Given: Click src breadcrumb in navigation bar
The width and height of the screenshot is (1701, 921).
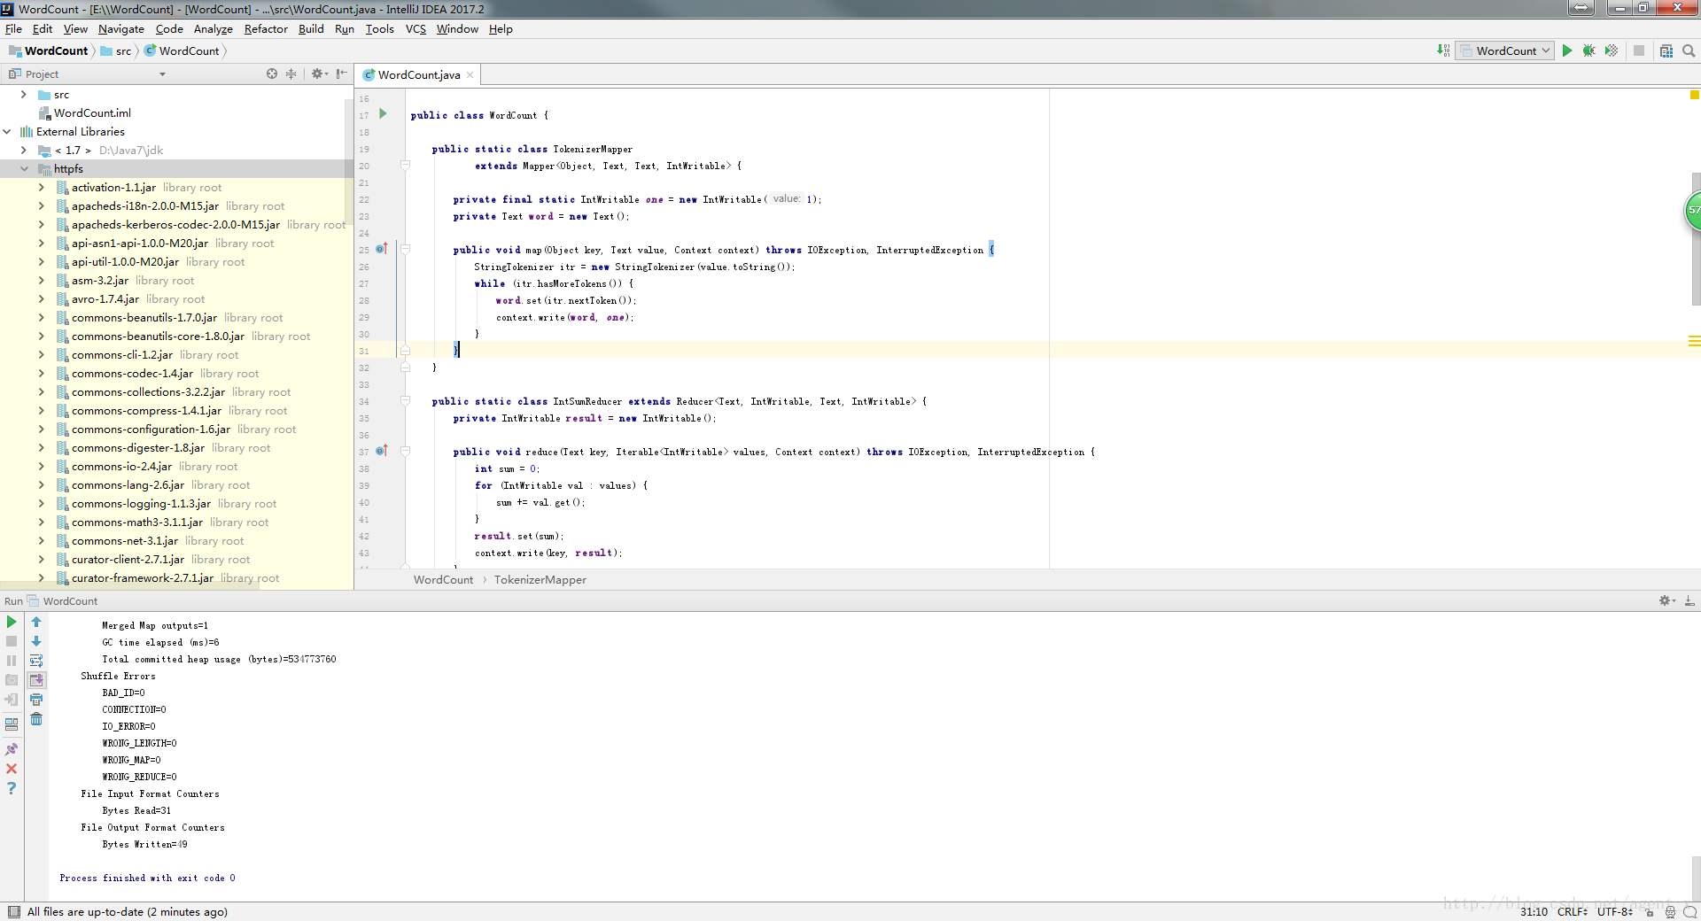Looking at the screenshot, I should click(116, 50).
